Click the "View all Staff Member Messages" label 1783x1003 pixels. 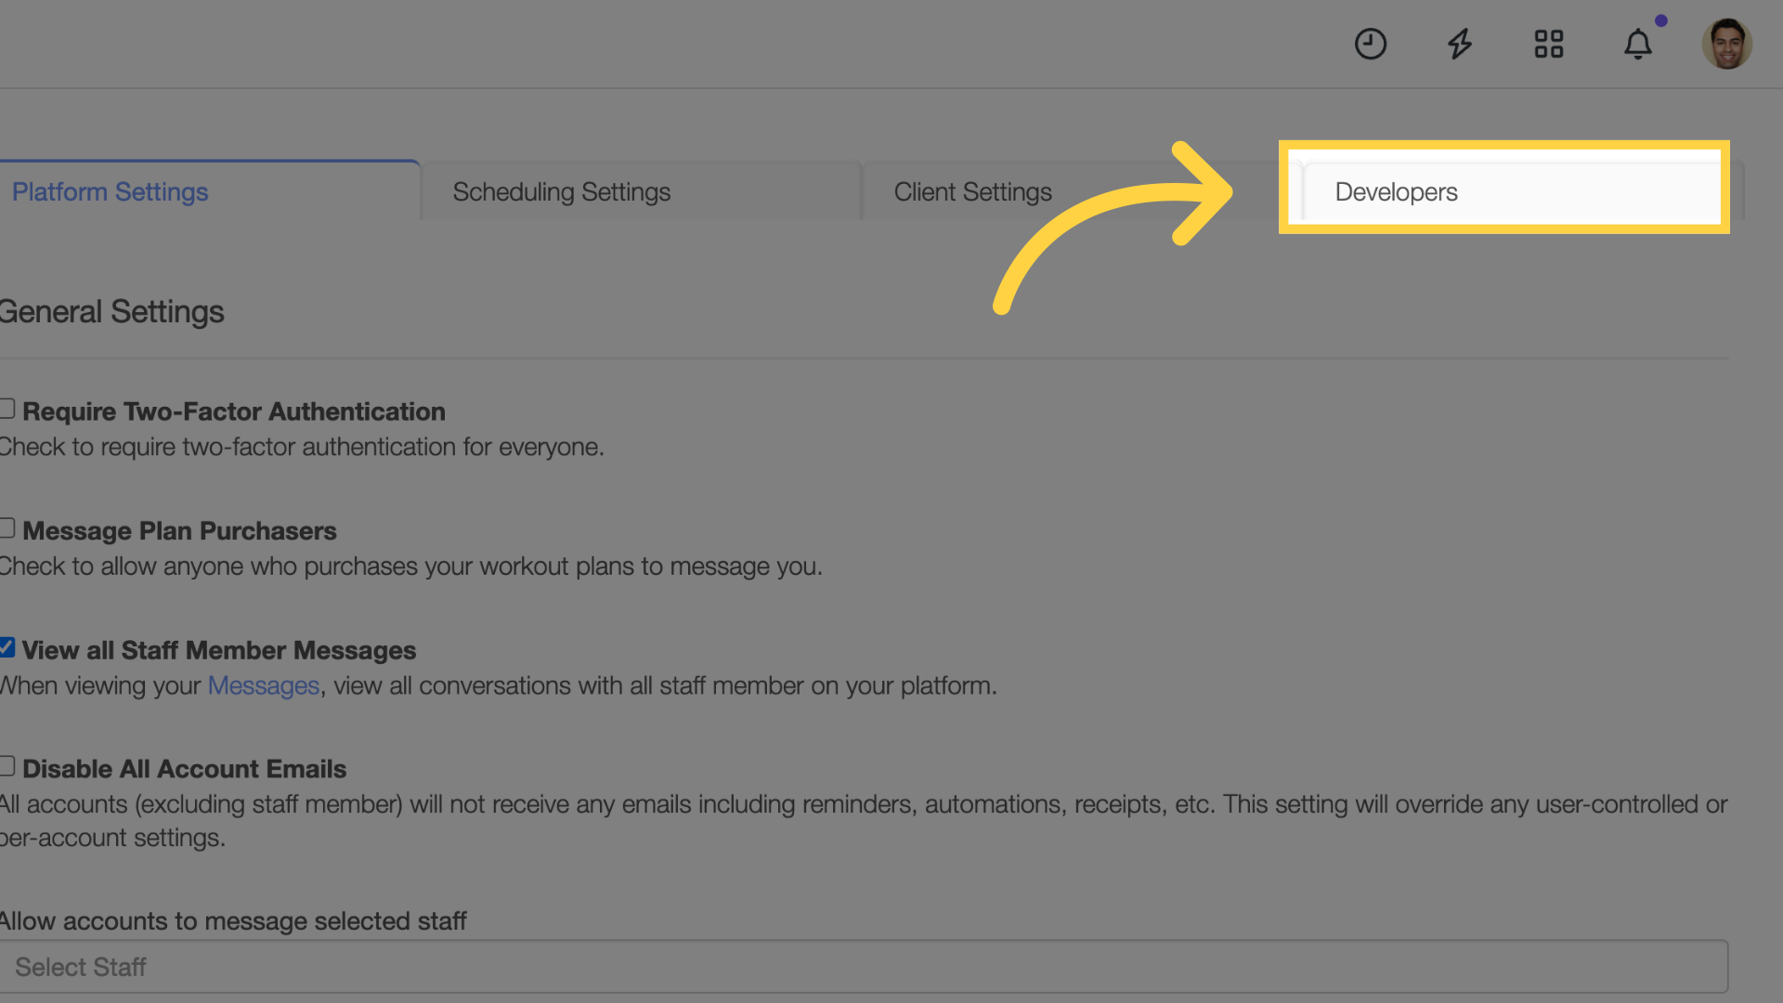point(219,650)
